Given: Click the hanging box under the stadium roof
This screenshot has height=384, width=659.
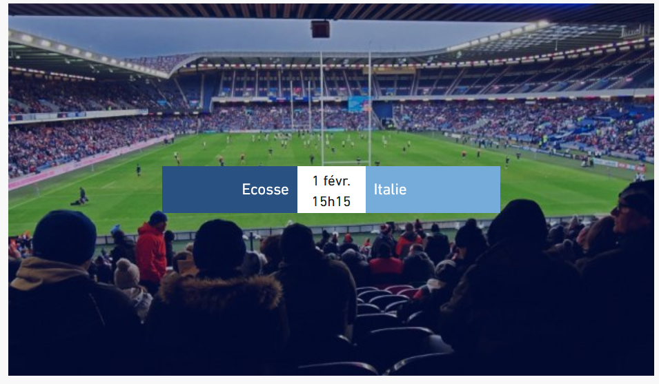Looking at the screenshot, I should (x=320, y=29).
